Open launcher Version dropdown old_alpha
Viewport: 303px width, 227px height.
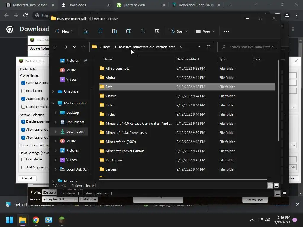pyautogui.click(x=60, y=199)
